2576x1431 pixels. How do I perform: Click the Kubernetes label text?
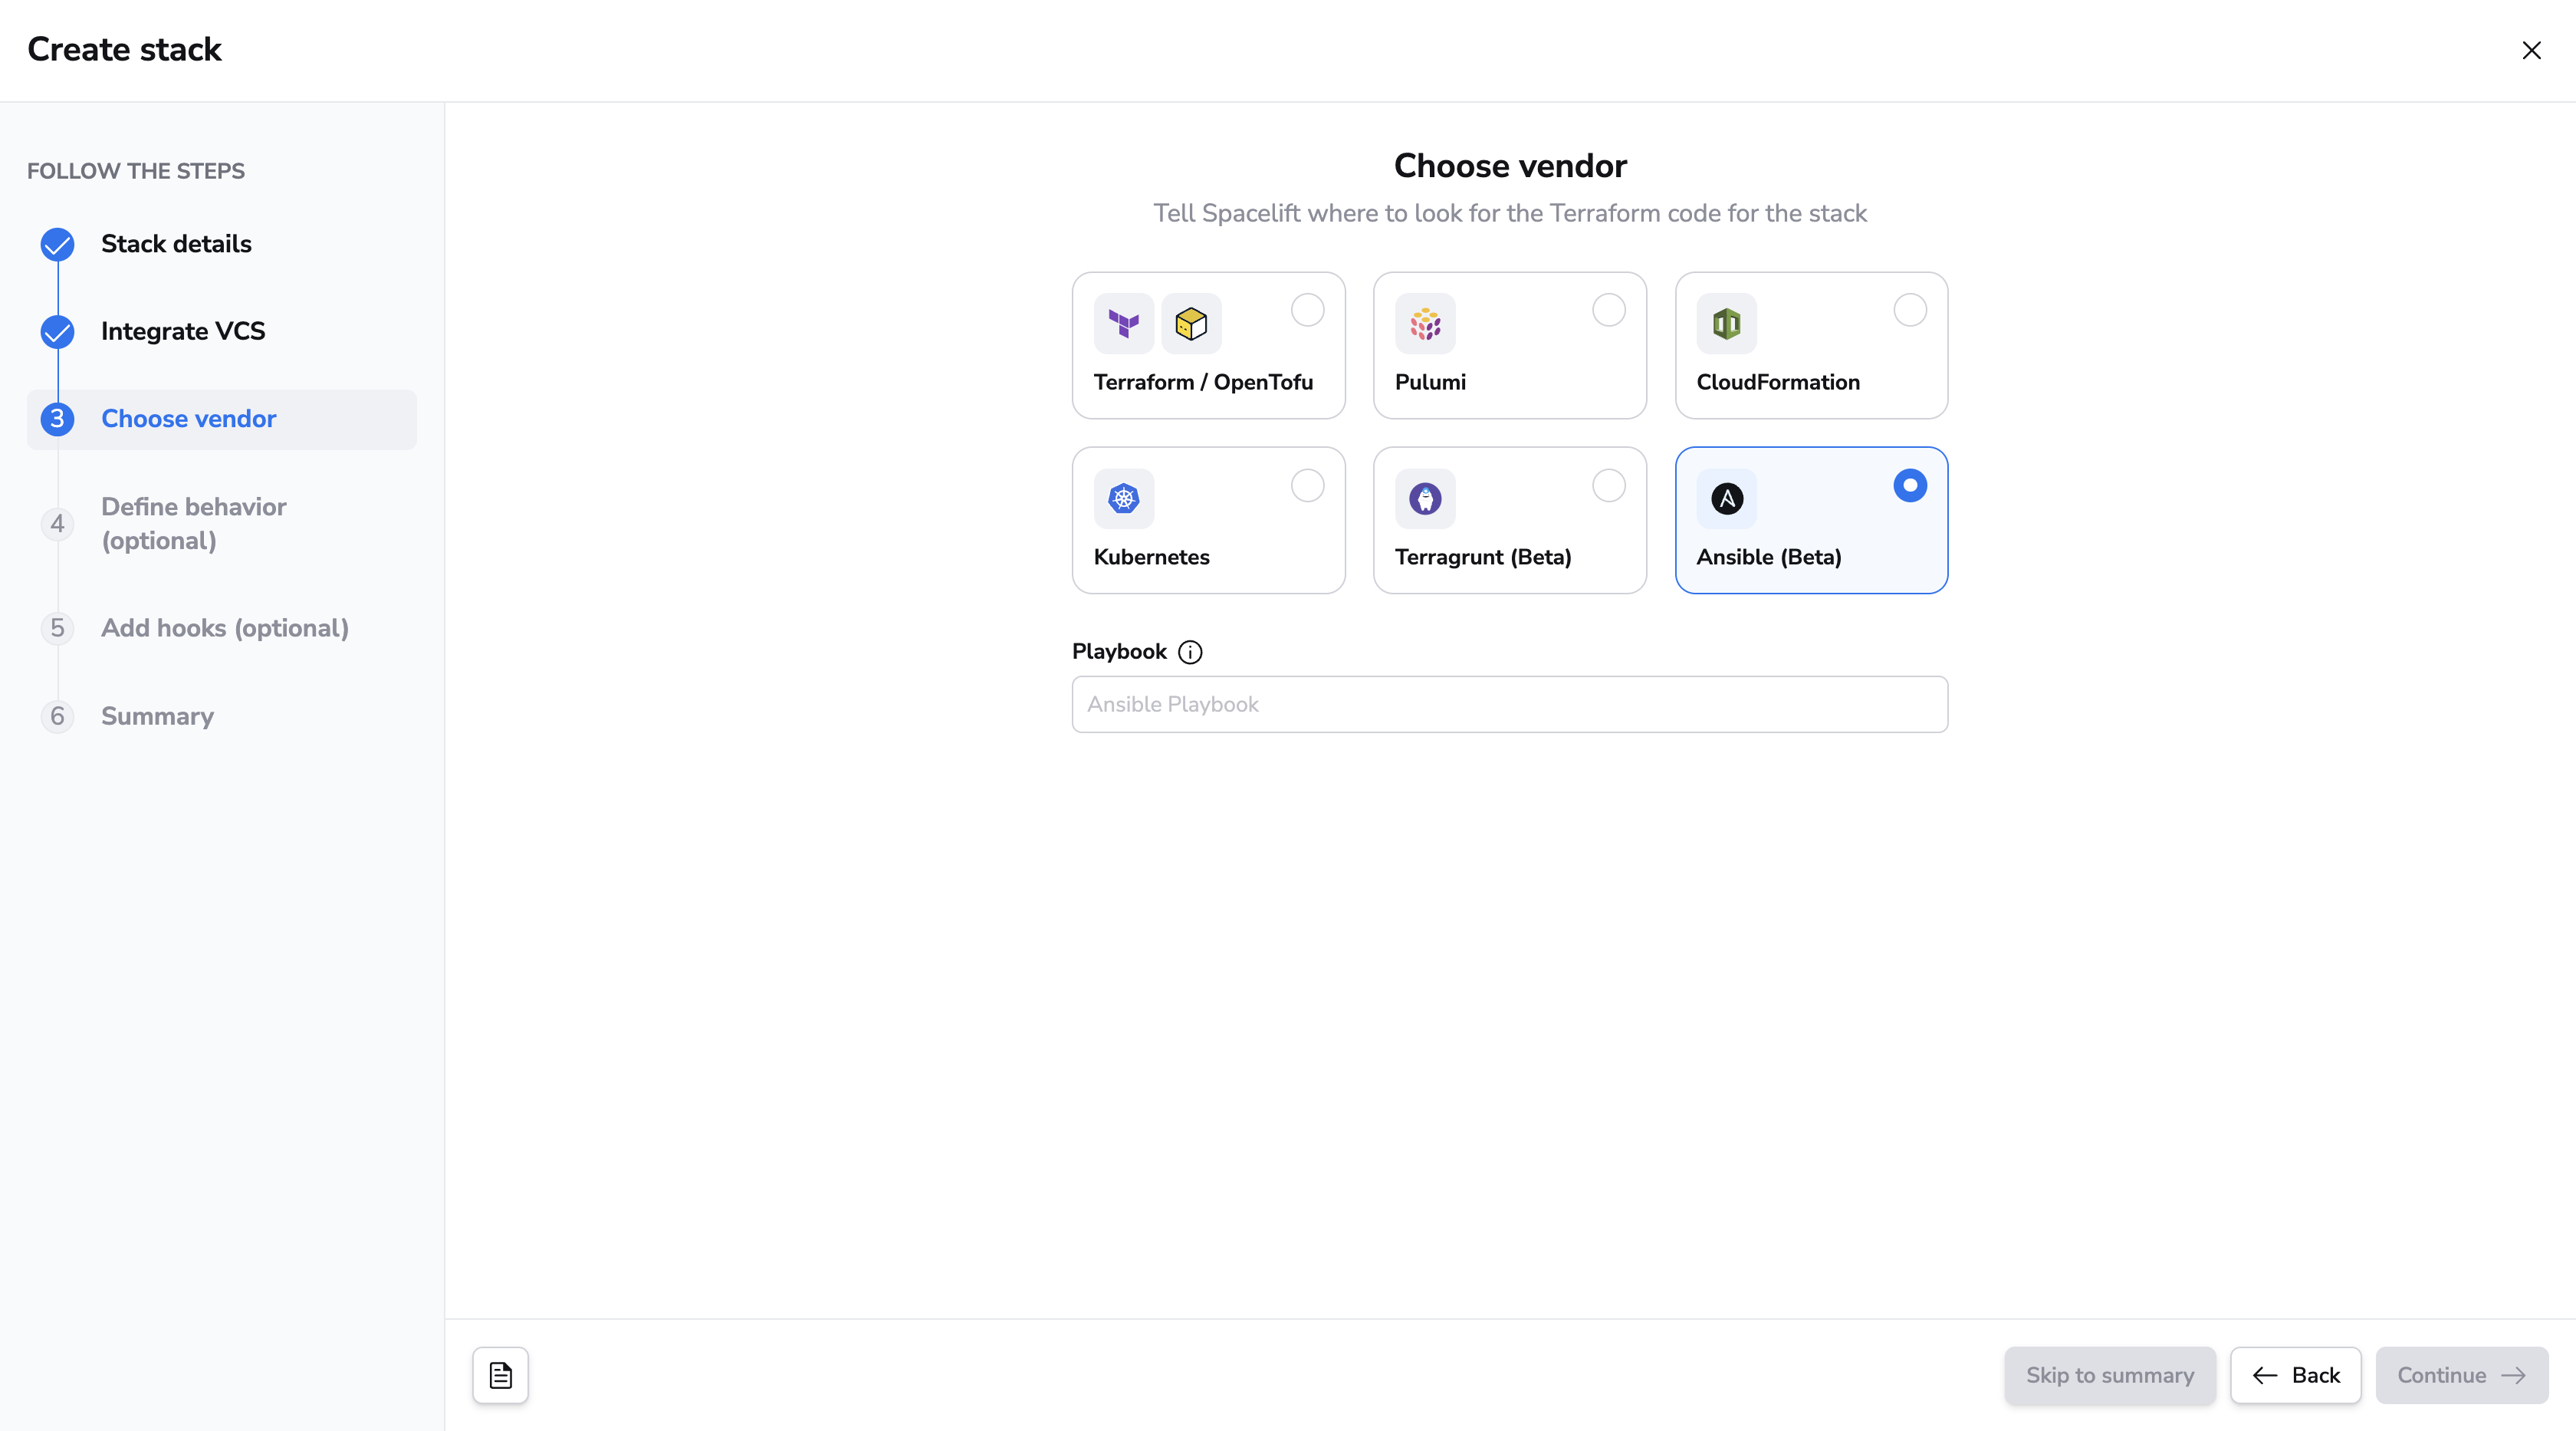tap(1151, 557)
